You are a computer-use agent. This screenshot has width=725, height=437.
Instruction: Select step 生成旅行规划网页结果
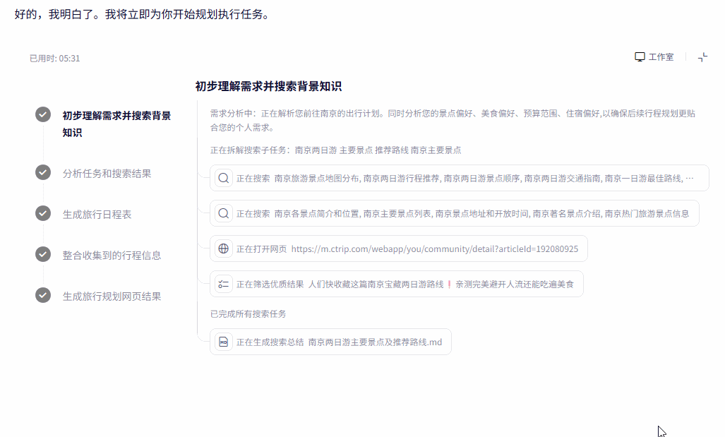click(112, 296)
